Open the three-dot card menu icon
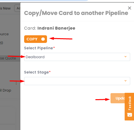The width and height of the screenshot is (134, 130). click(16, 83)
